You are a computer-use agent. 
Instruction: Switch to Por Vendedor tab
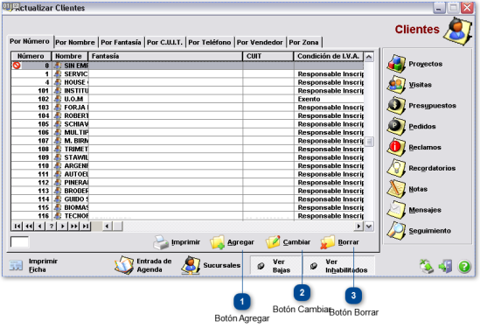(x=260, y=42)
